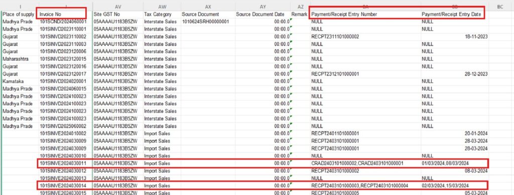The image size is (514, 195).
Task: Select invoice cell 101SINVD2023110001
Action: 66,29
